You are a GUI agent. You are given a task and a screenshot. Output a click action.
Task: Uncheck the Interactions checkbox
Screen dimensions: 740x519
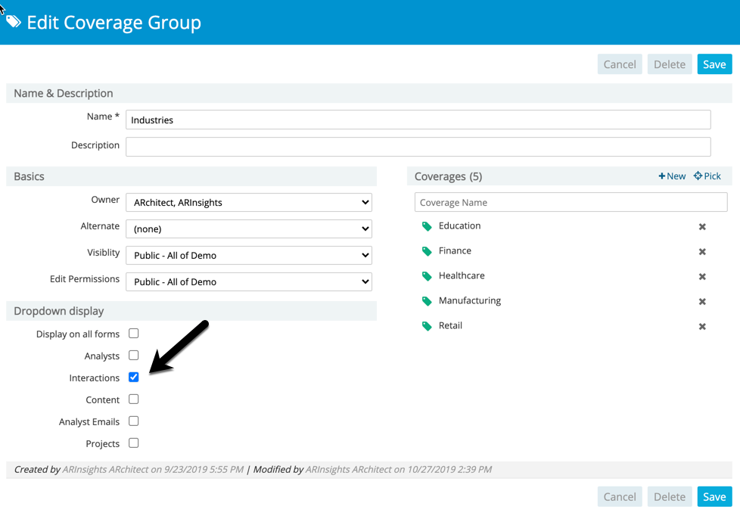(x=134, y=378)
